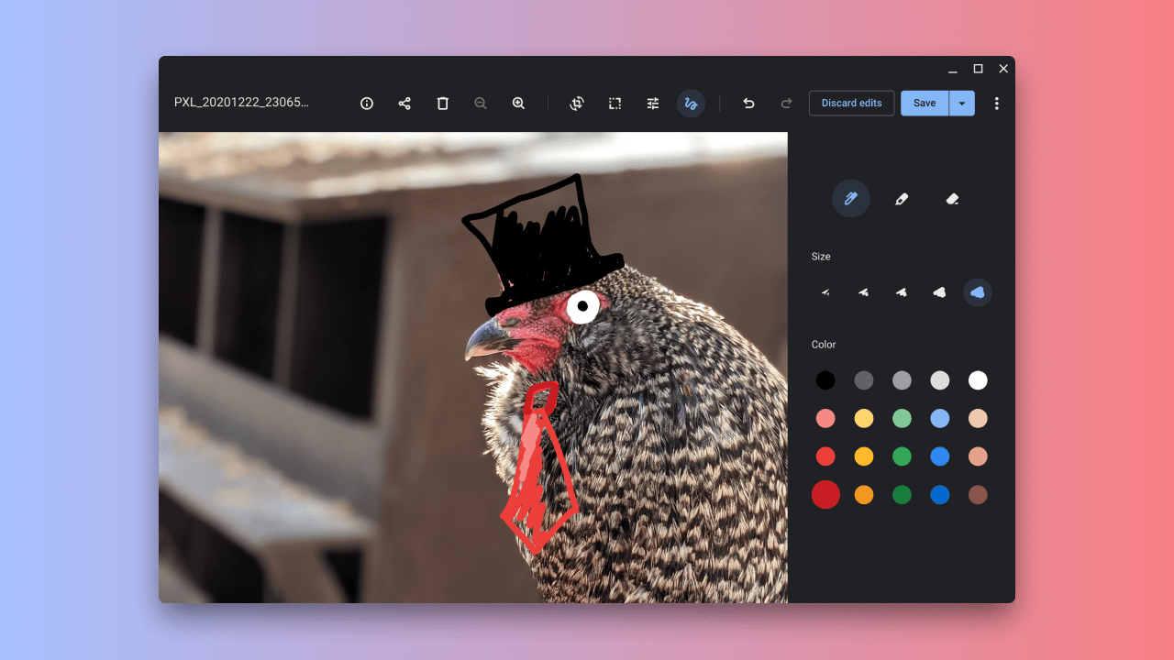1174x660 pixels.
Task: Open the lighting filters adjustment tool
Action: tap(653, 104)
